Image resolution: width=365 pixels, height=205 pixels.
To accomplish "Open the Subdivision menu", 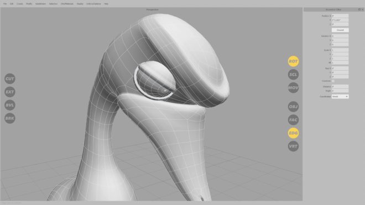I will (x=41, y=4).
